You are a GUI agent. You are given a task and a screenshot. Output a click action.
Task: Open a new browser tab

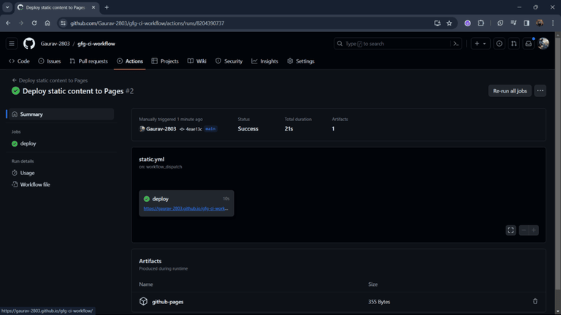107,7
